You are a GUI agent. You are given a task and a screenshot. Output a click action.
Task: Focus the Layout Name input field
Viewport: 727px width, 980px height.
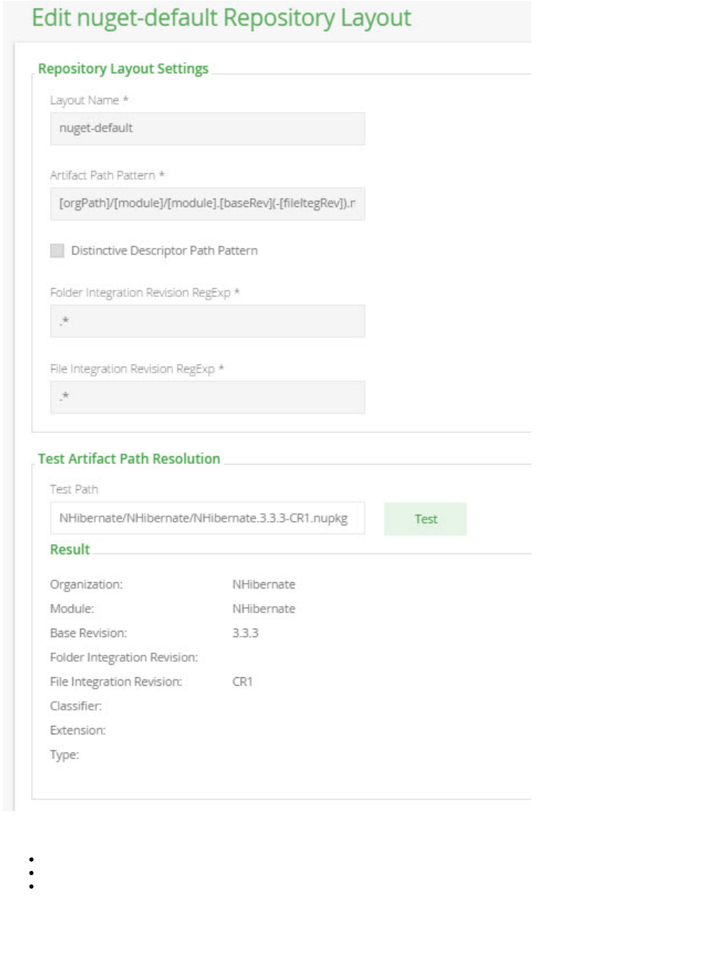pos(207,129)
